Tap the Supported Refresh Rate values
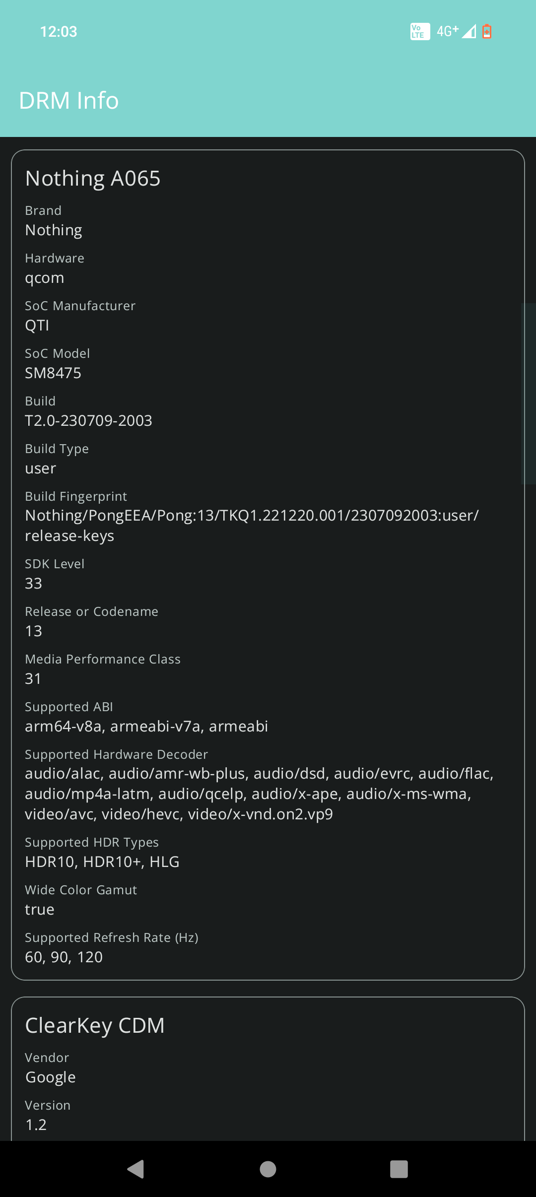 coord(64,957)
